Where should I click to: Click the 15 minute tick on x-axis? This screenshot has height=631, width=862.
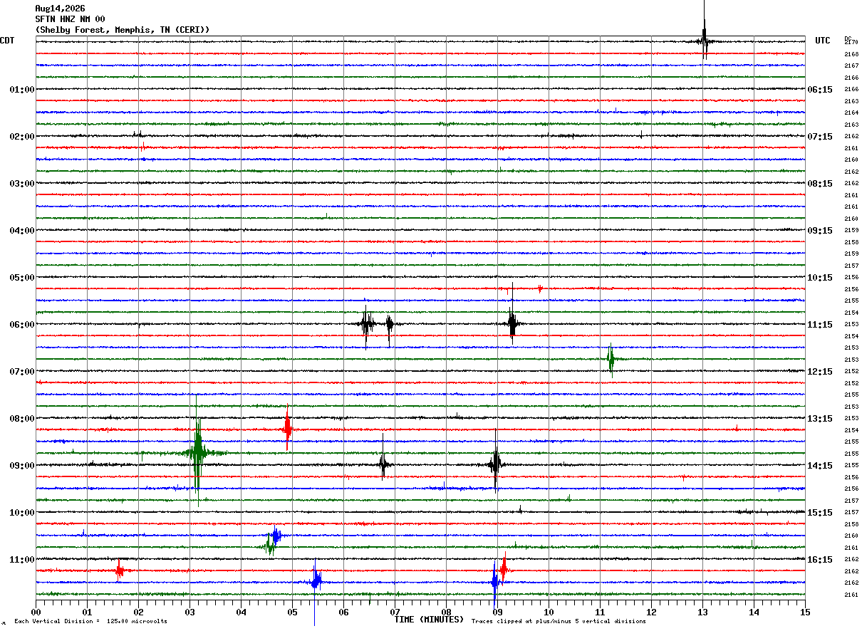point(805,612)
